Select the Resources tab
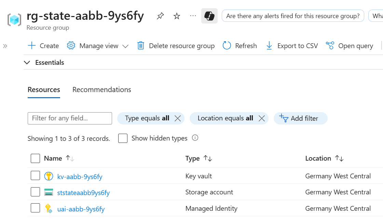Viewport: 383px width, 222px height. (x=44, y=89)
